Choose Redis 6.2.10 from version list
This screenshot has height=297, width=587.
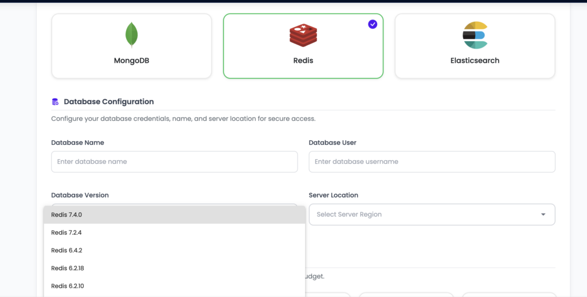coord(174,286)
